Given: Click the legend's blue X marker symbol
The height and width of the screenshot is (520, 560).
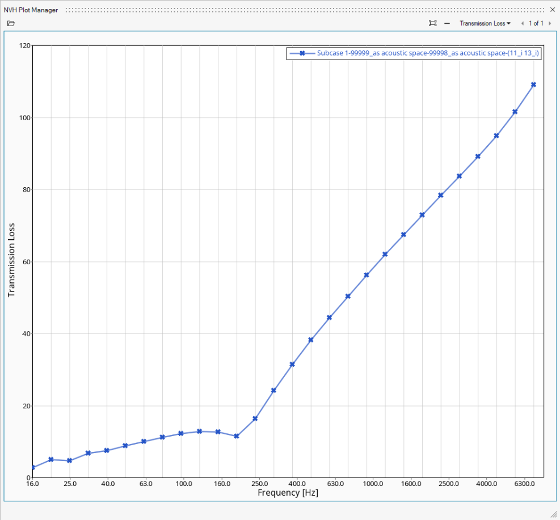Looking at the screenshot, I should (x=302, y=53).
